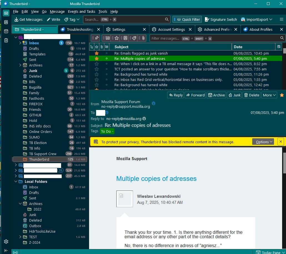Open the hamburger app menu

282,19
